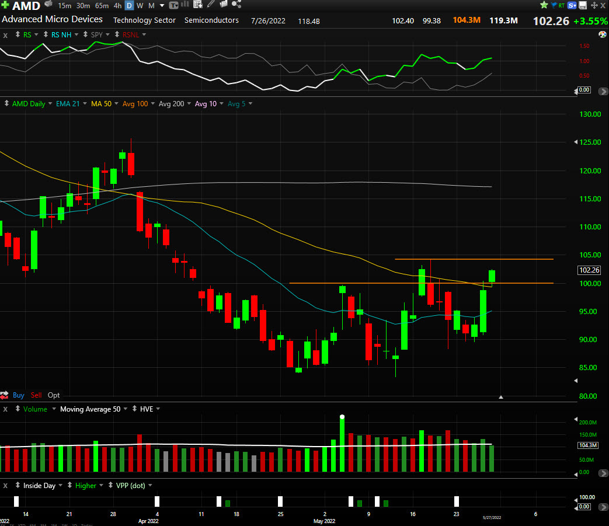
Task: Click the green star favorite icon
Action: click(x=544, y=5)
